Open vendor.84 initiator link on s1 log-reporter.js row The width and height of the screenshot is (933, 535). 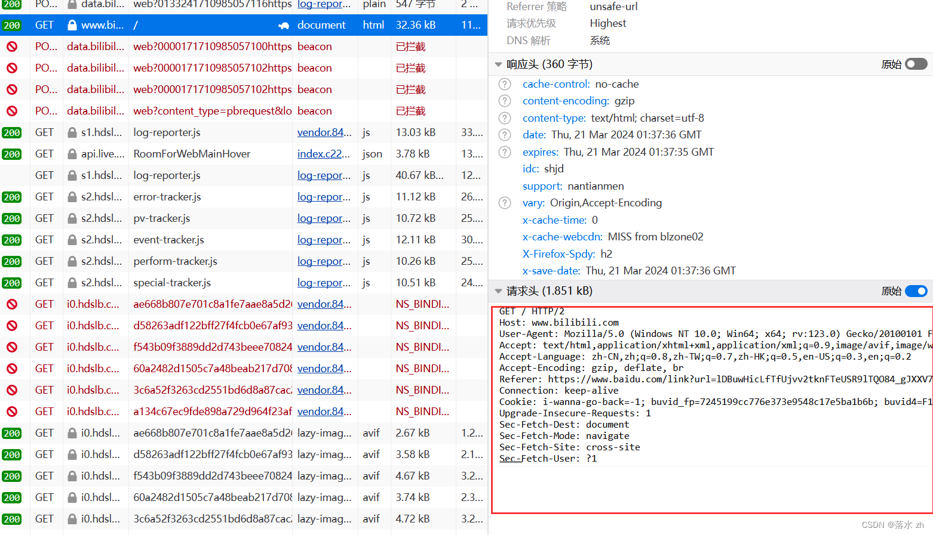click(324, 132)
